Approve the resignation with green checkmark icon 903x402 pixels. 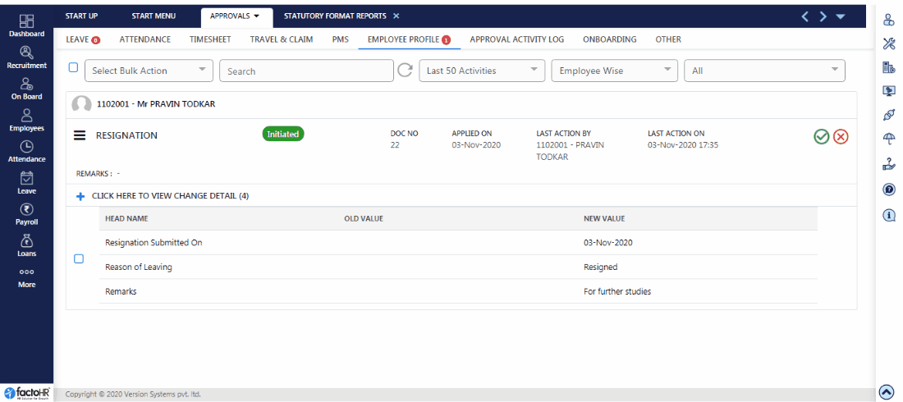tap(821, 137)
